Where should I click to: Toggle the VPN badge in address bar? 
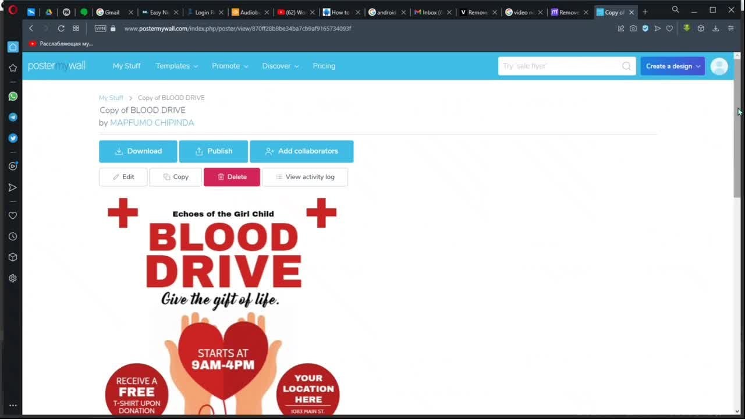[100, 29]
